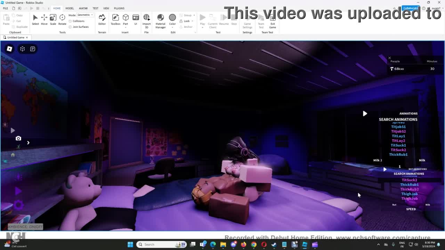Screen dimensions: 445x250
Task: Choose the Rotate tool
Action: click(x=62, y=19)
